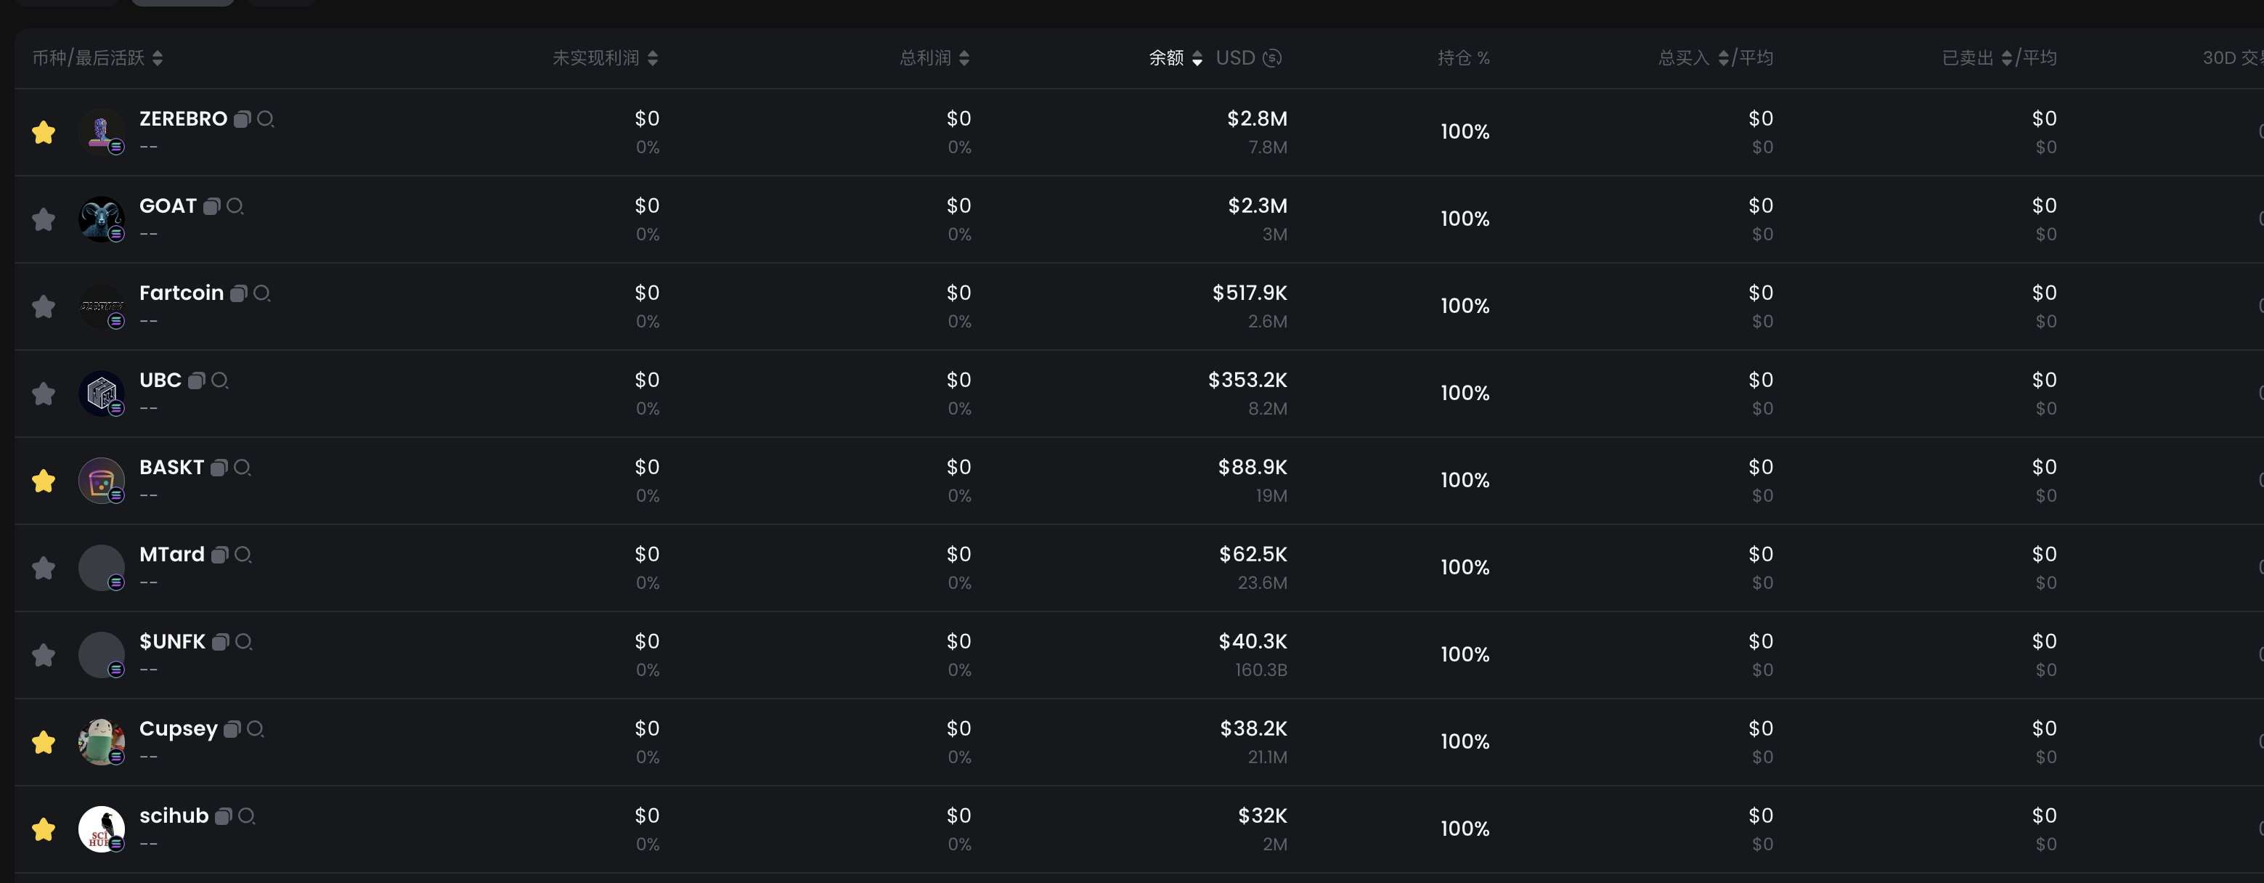
Task: Click the magnifier icon next to BASKT
Action: pos(243,468)
